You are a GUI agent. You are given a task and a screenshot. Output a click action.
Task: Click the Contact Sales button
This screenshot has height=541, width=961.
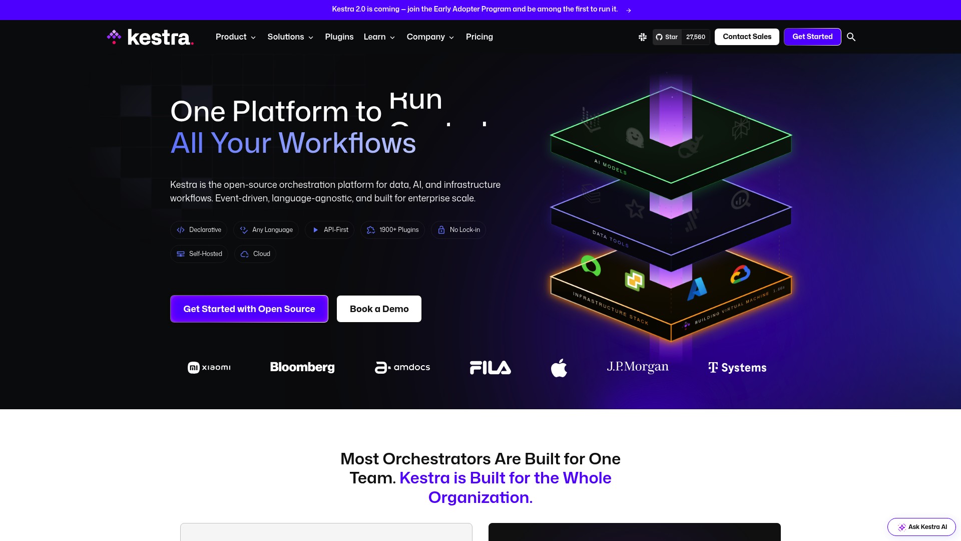(747, 37)
